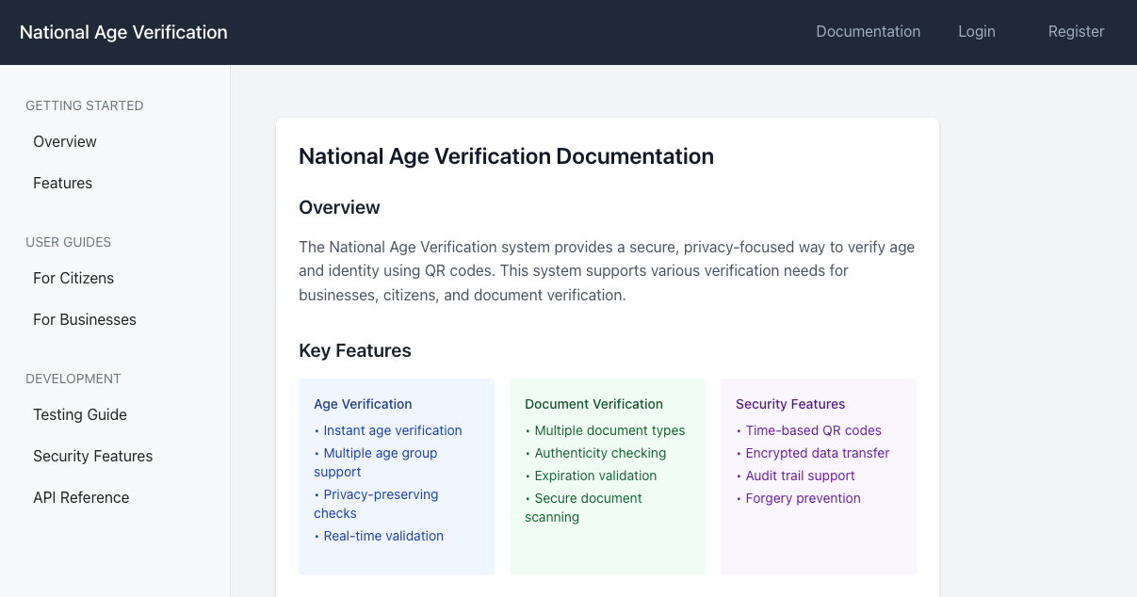
Task: Click the National Age Verification site title
Action: pyautogui.click(x=122, y=31)
